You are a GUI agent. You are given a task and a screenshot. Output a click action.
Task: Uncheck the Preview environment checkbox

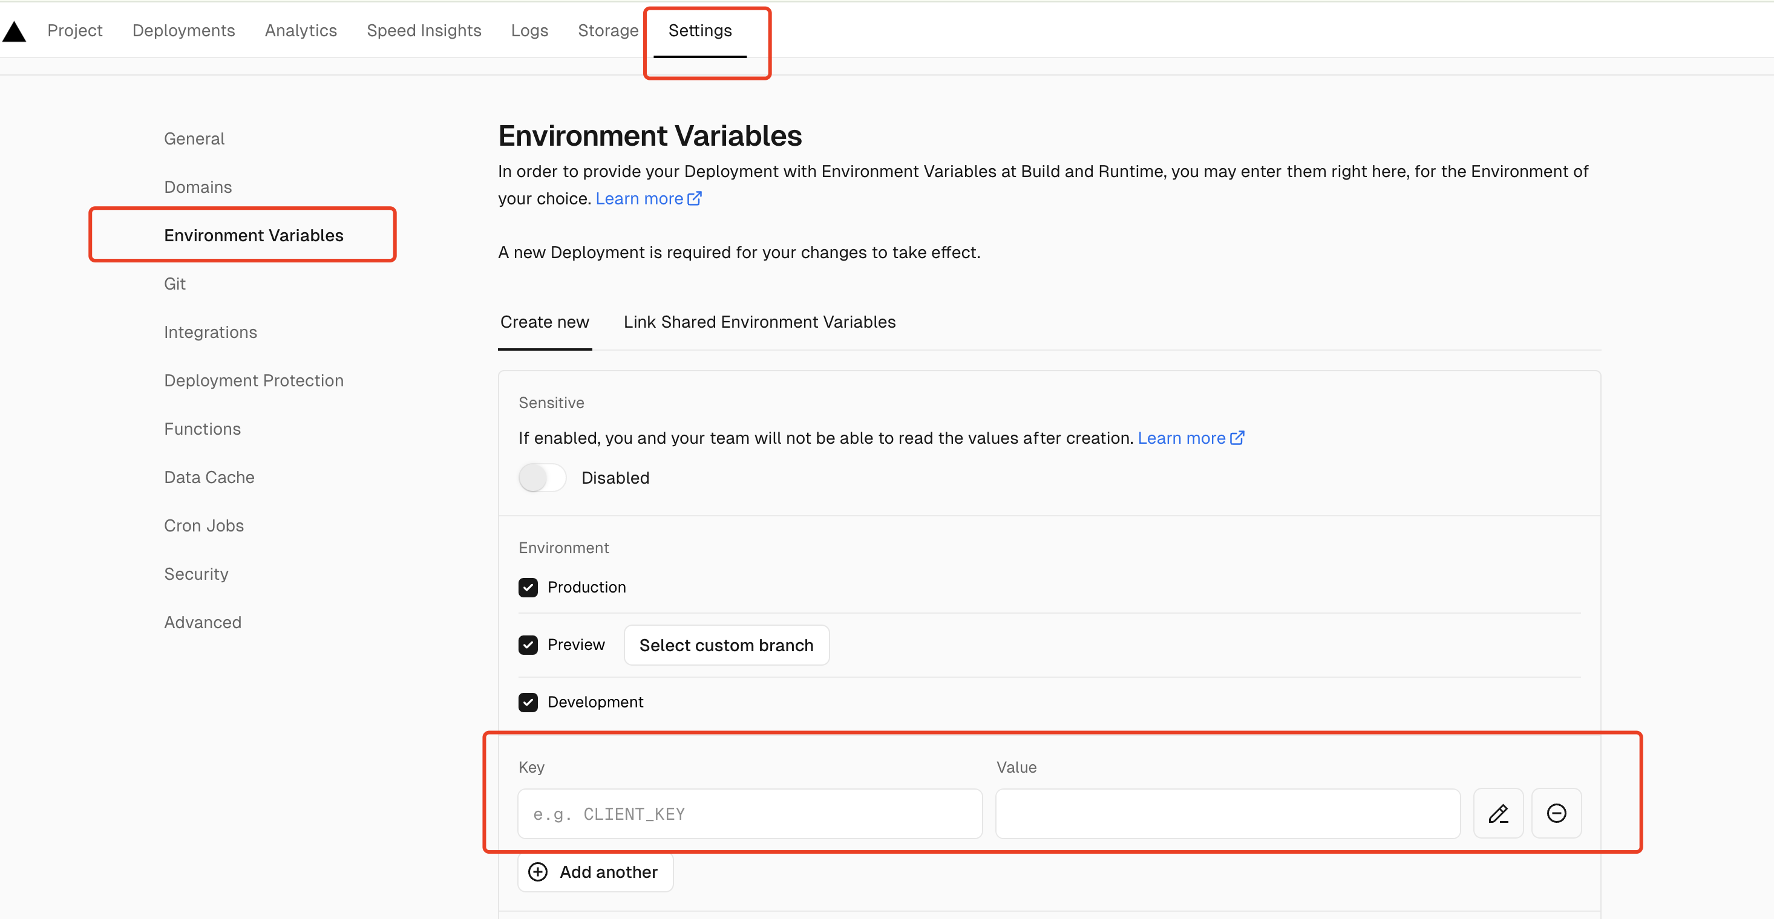pos(528,645)
